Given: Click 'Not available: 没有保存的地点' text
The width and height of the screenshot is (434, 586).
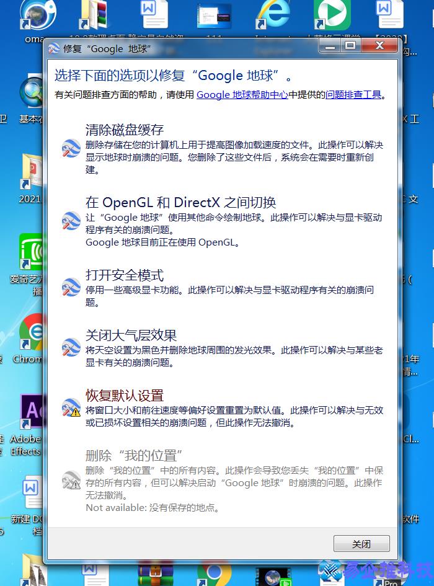Looking at the screenshot, I should 153,507.
